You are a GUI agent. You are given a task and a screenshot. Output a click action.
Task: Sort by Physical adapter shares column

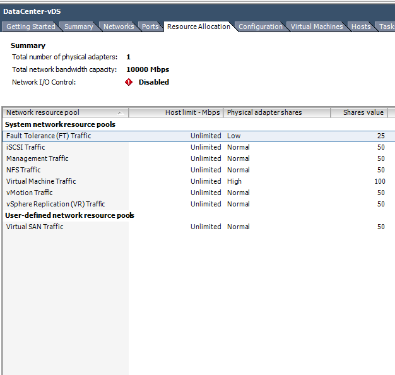click(x=277, y=112)
